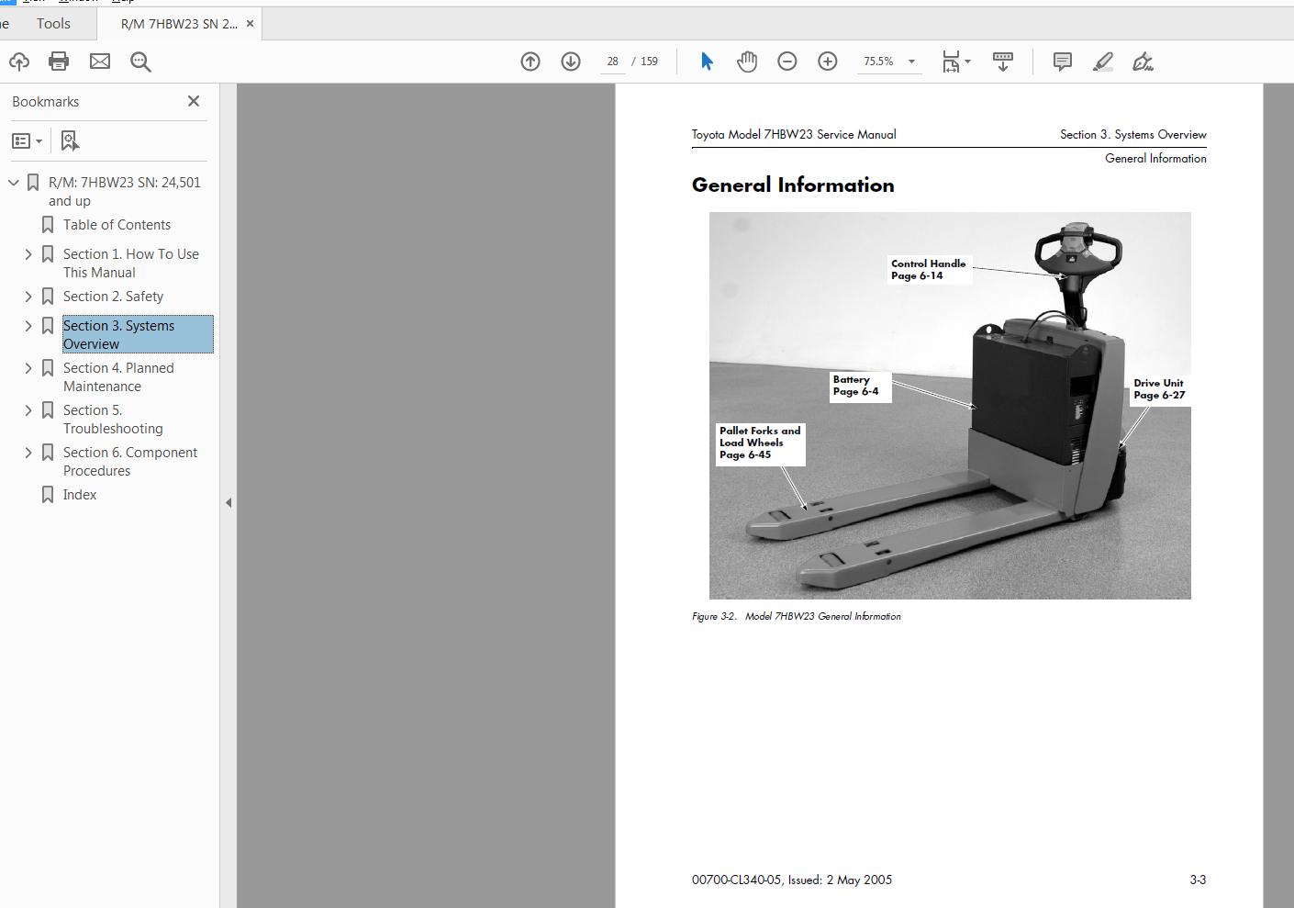Zoom out with minus icon
Viewport: 1294px width, 908px height.
coord(787,62)
